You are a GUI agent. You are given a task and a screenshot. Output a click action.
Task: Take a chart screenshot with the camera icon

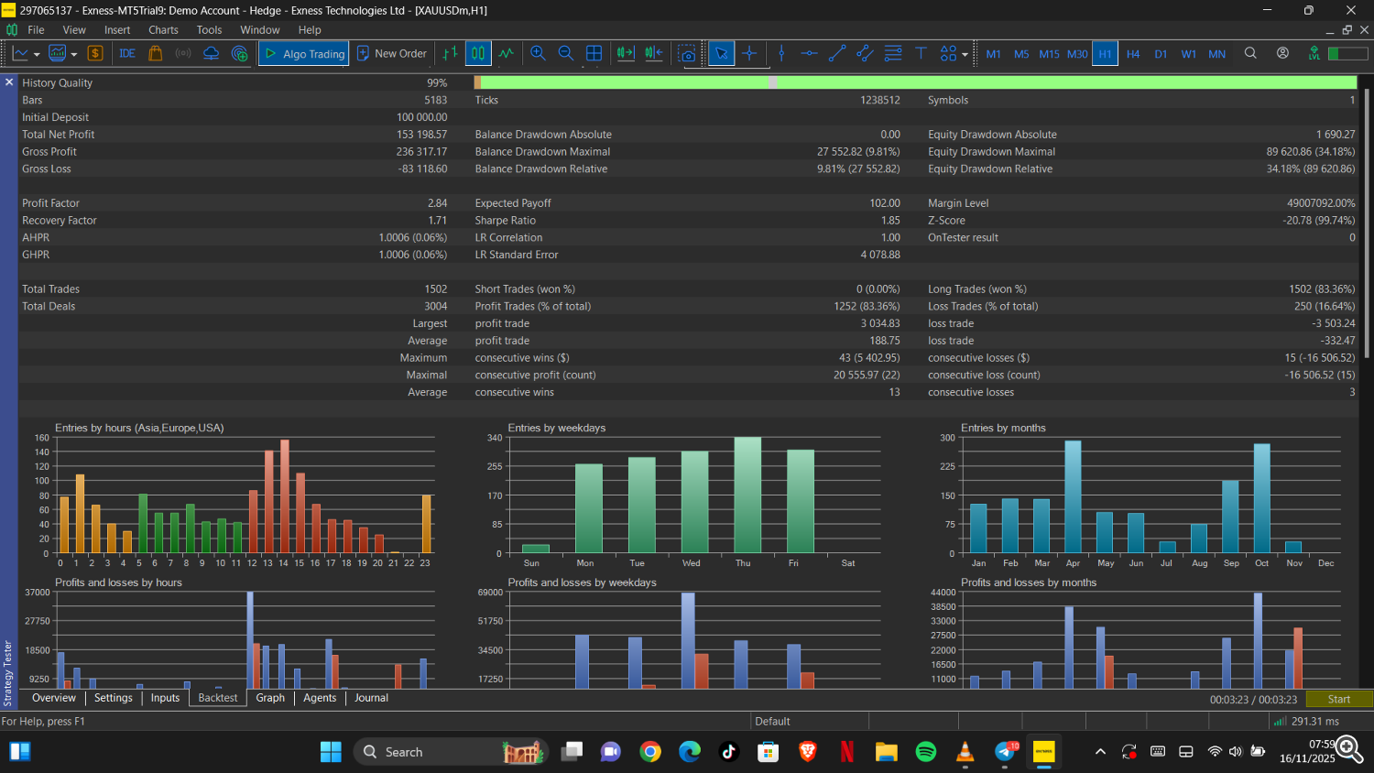[x=688, y=53]
